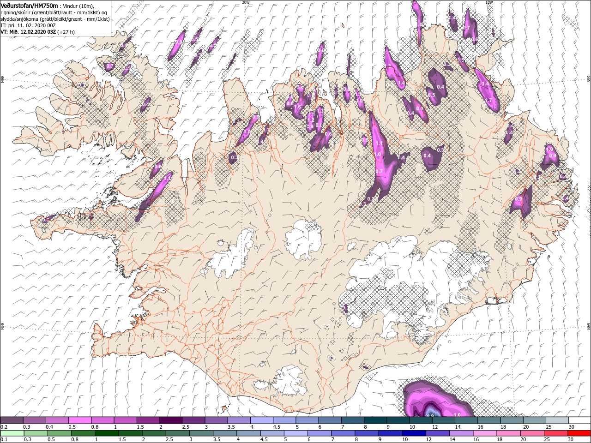Select the snow-scale 0.5 bright pink swatch

click(x=79, y=420)
